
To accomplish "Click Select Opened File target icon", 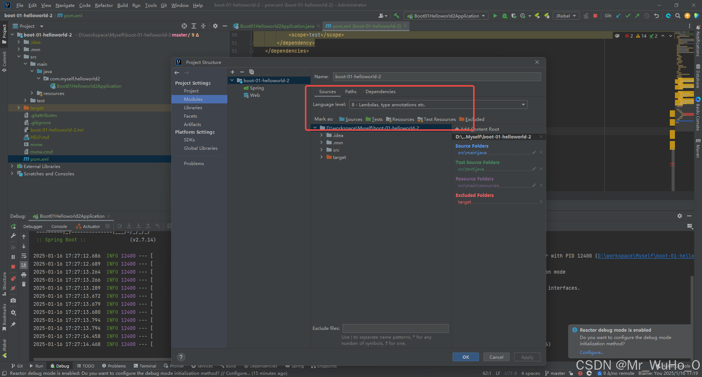I will (184, 26).
